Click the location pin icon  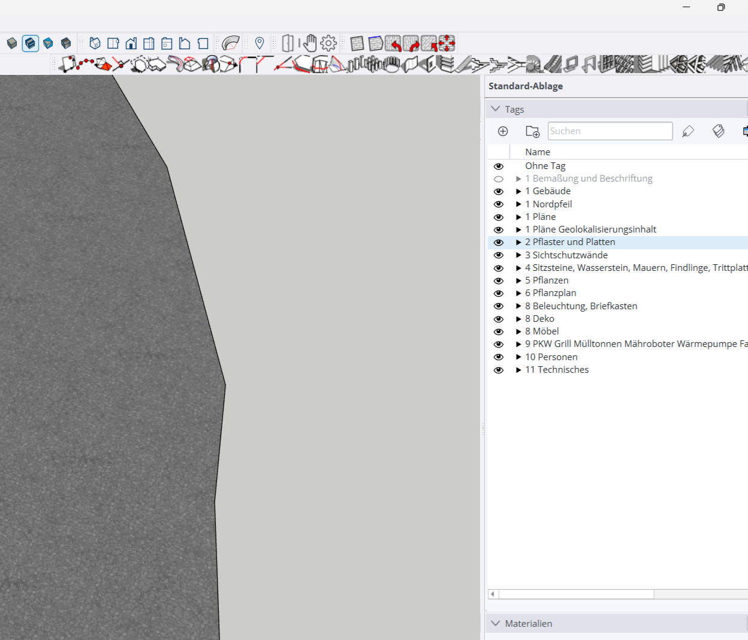point(260,43)
